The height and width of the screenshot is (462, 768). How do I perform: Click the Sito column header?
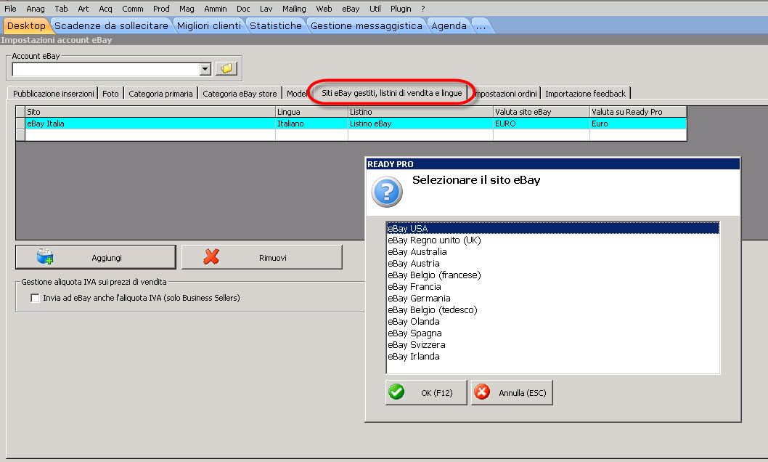[x=150, y=112]
